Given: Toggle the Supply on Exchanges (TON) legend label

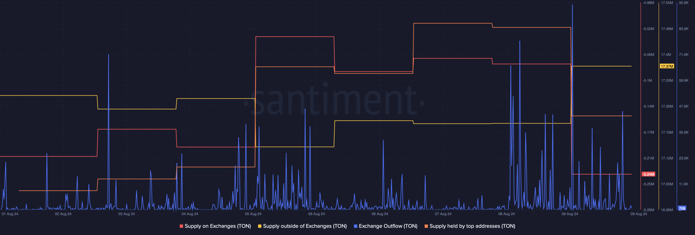Looking at the screenshot, I should point(218,226).
